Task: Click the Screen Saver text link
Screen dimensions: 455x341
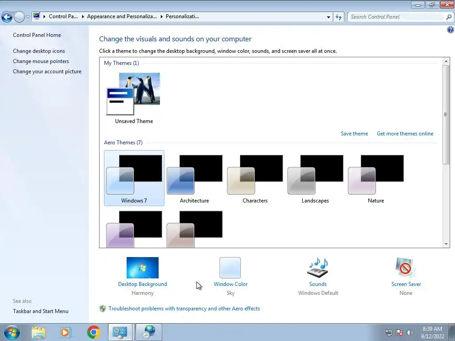Action: [406, 284]
